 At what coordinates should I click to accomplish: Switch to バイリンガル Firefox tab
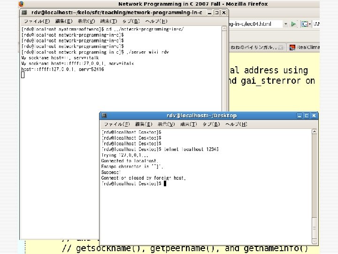click(257, 48)
